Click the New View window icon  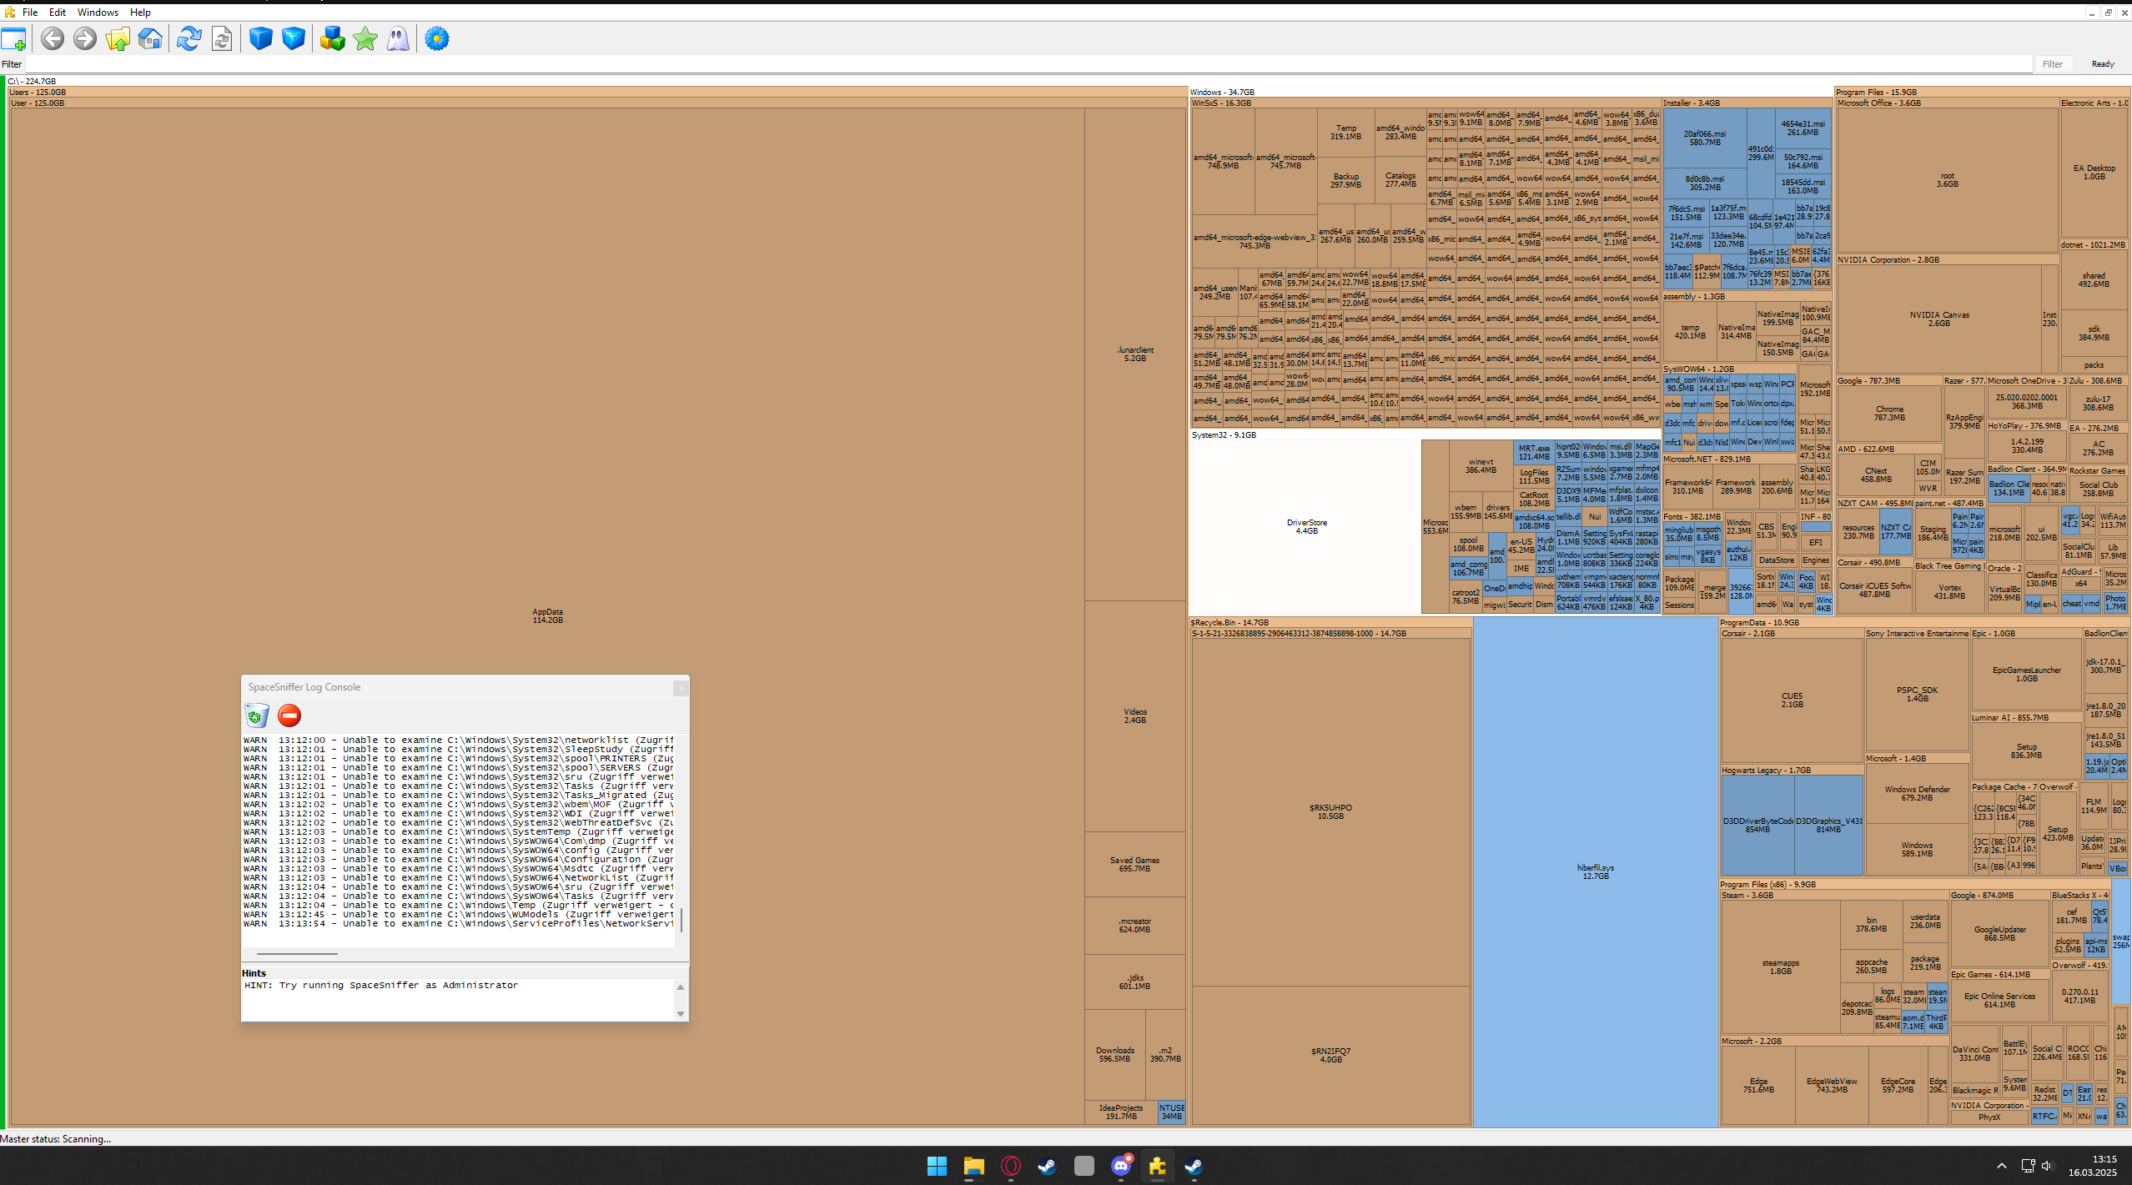pos(14,39)
